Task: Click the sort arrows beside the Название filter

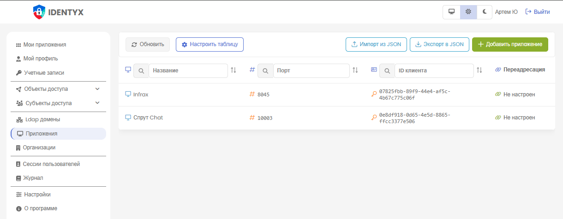Action: point(234,70)
